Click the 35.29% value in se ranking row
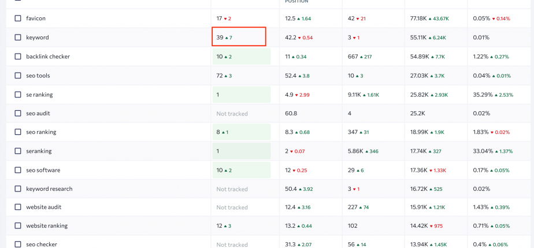 click(483, 95)
